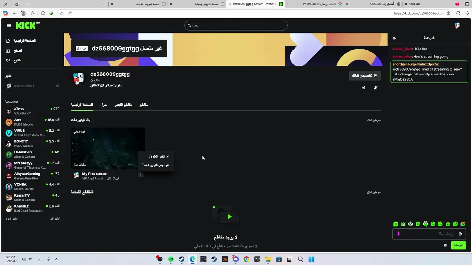
Task: Click the browser back arrow
Action: (x=467, y=13)
